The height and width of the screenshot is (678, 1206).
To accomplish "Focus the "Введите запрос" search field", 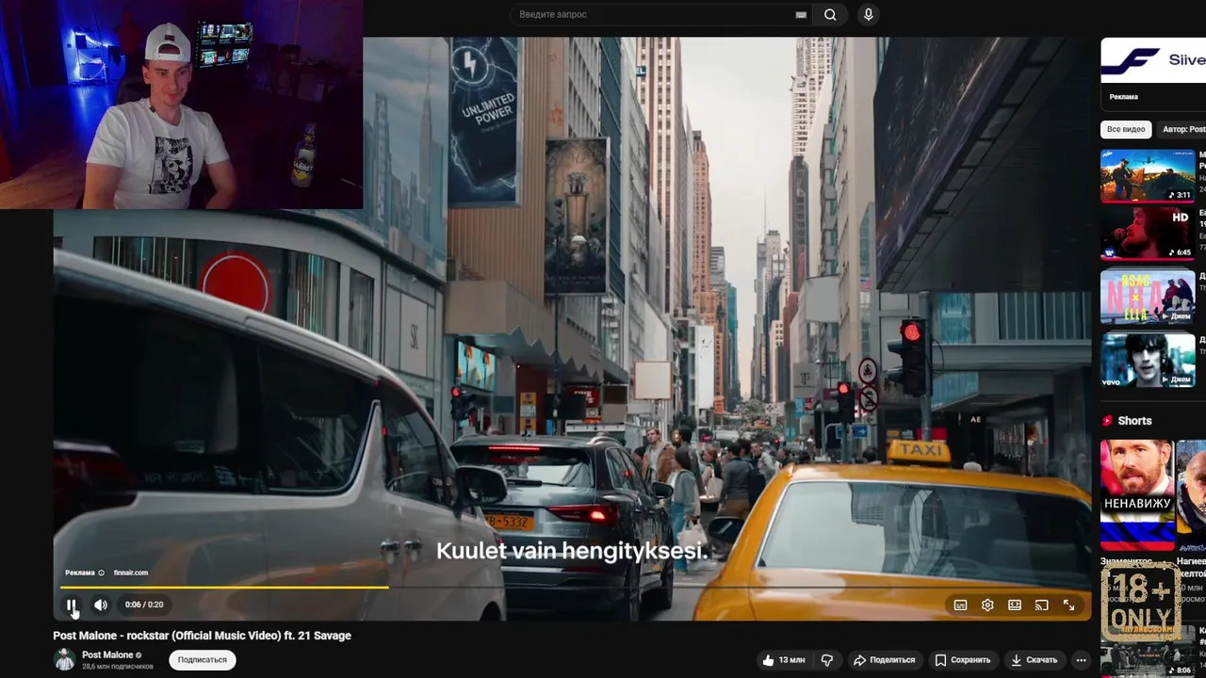I will tap(660, 14).
